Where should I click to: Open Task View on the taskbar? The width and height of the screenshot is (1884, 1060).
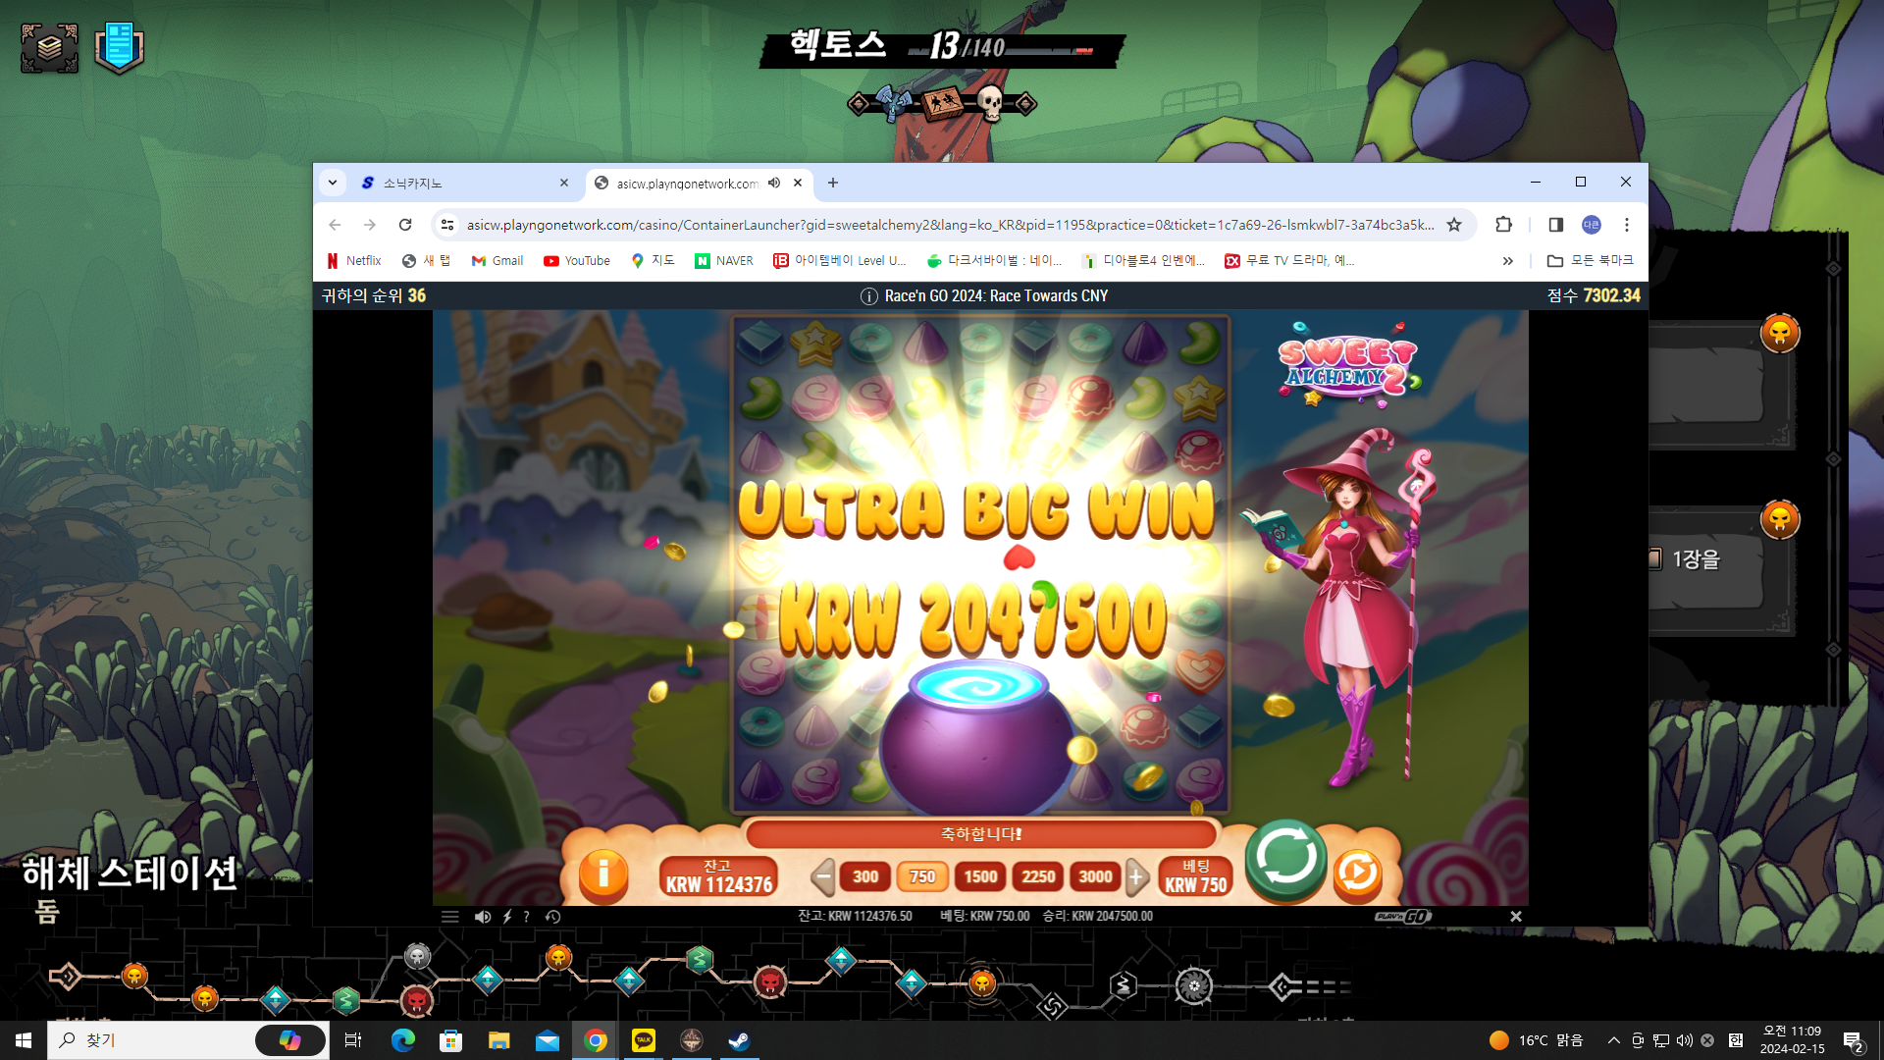(353, 1040)
